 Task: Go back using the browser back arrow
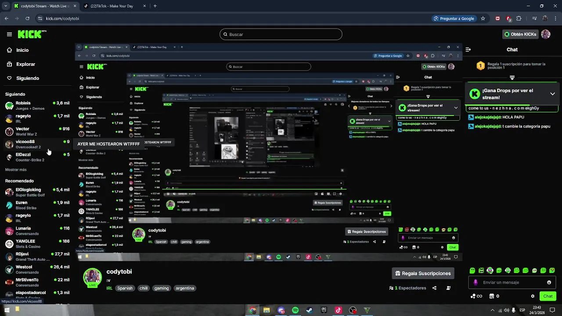pyautogui.click(x=6, y=18)
